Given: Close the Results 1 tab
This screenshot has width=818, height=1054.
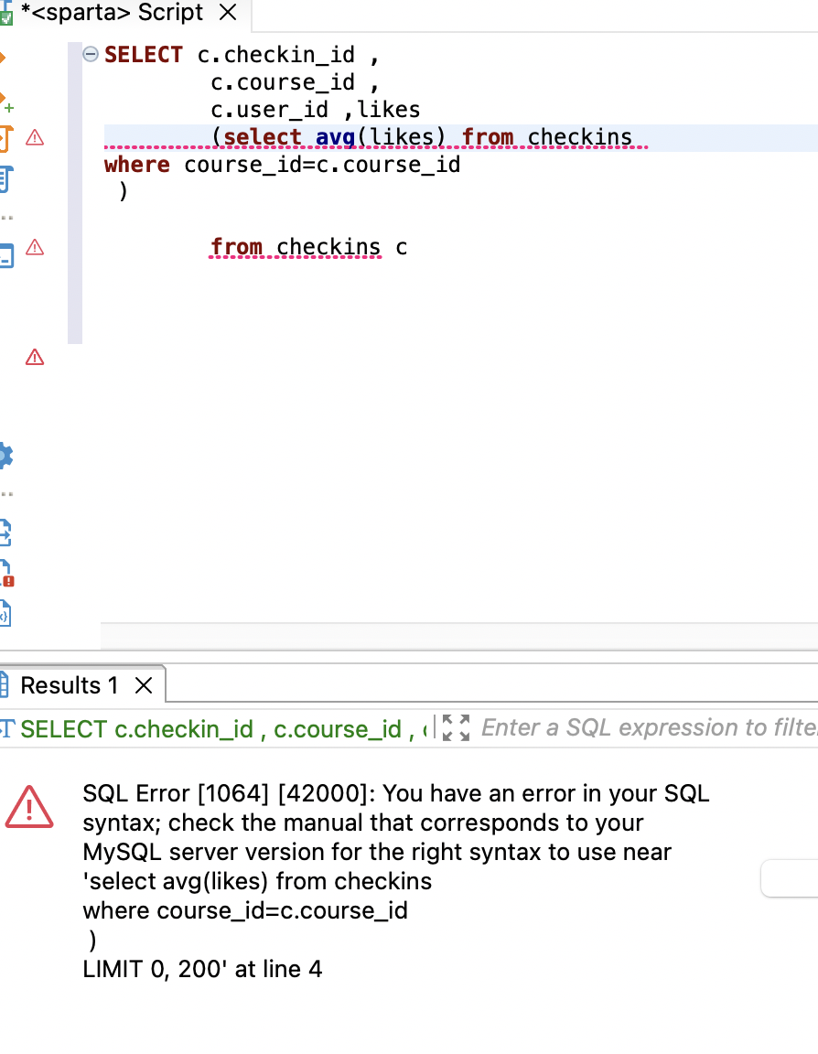Looking at the screenshot, I should tap(143, 685).
